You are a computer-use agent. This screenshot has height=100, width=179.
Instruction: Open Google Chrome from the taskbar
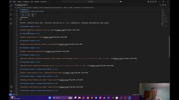[x=88, y=98]
